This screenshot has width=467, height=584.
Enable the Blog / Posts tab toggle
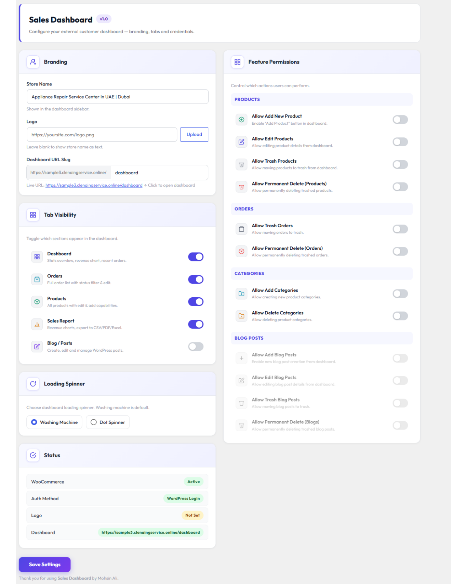point(196,347)
